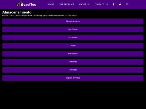Click the description text about Hardware y componentes
The height and width of the screenshot is (109, 146).
tap(39, 15)
